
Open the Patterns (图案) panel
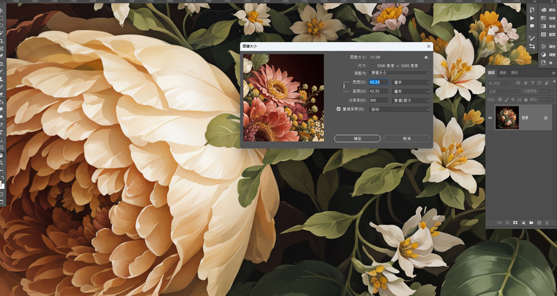pyautogui.click(x=548, y=35)
